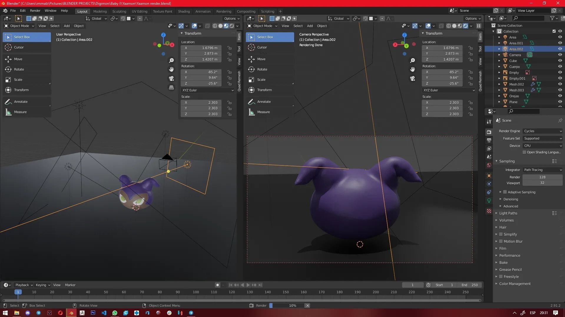Image resolution: width=565 pixels, height=317 pixels.
Task: Open the View Layer properties icon
Action: [x=489, y=149]
